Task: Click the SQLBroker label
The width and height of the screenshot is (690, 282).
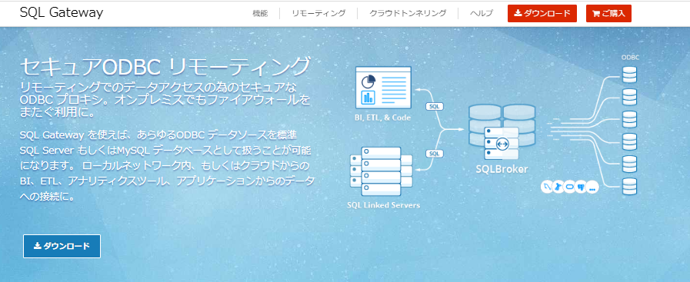Action: (502, 169)
